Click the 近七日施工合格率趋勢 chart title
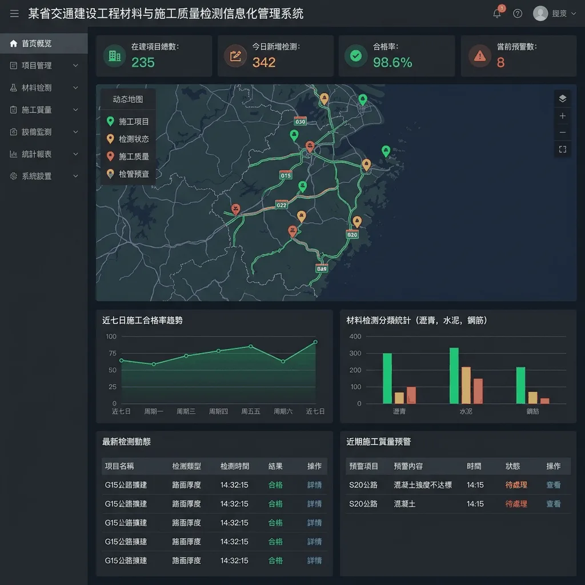 [x=142, y=320]
